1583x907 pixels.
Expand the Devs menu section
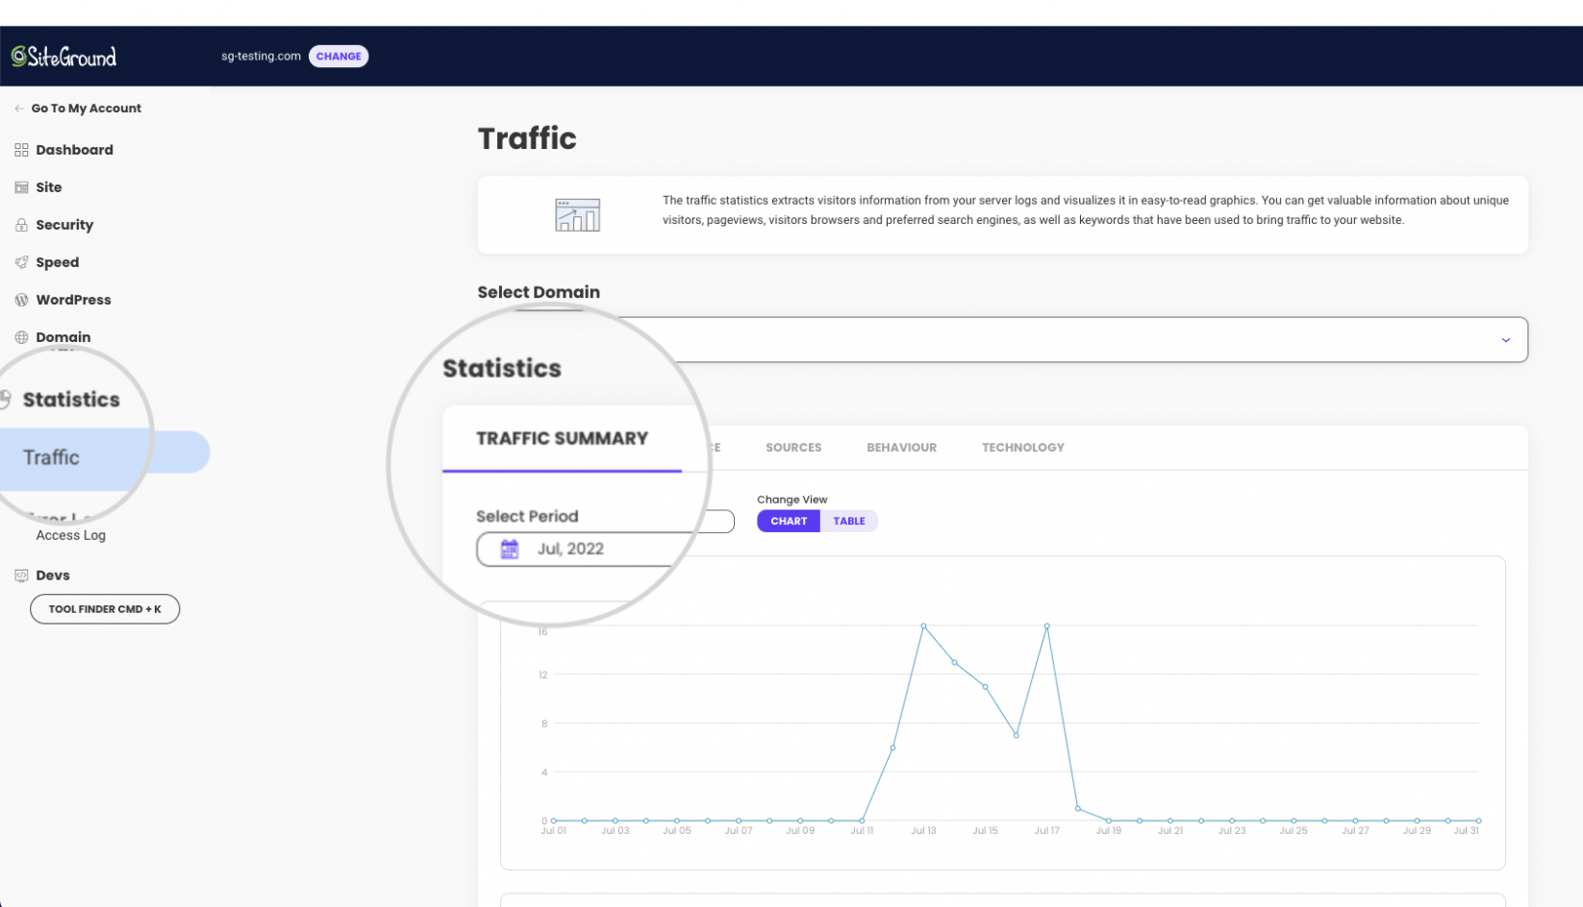coord(53,576)
